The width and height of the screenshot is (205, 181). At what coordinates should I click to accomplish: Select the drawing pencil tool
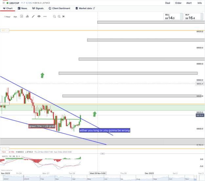click(33, 16)
